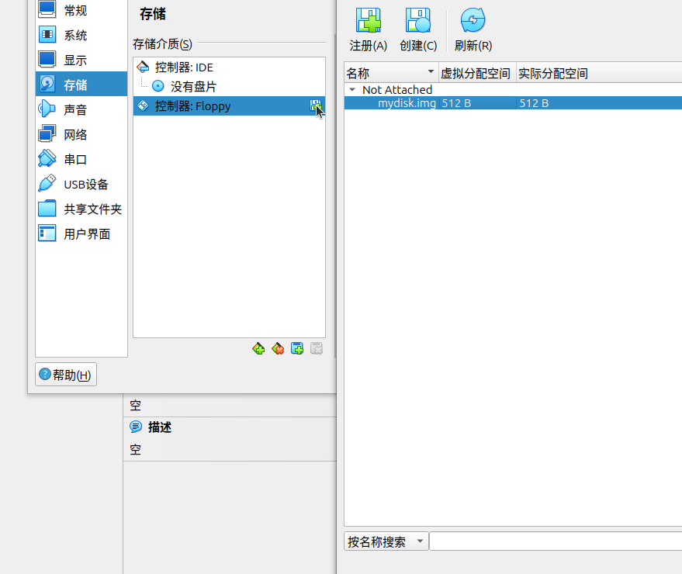Open the 常规 settings category

click(x=75, y=11)
